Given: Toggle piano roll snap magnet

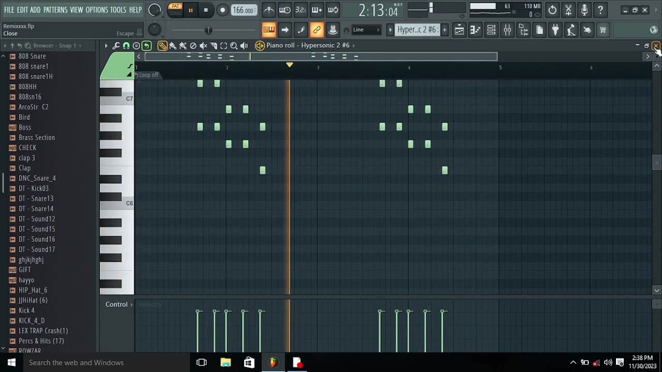Looking at the screenshot, I should 126,45.
